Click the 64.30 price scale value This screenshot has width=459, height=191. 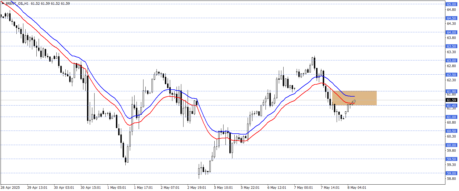[451, 24]
